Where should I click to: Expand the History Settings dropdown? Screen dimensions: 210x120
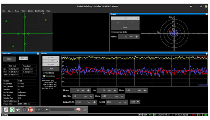click(51, 64)
